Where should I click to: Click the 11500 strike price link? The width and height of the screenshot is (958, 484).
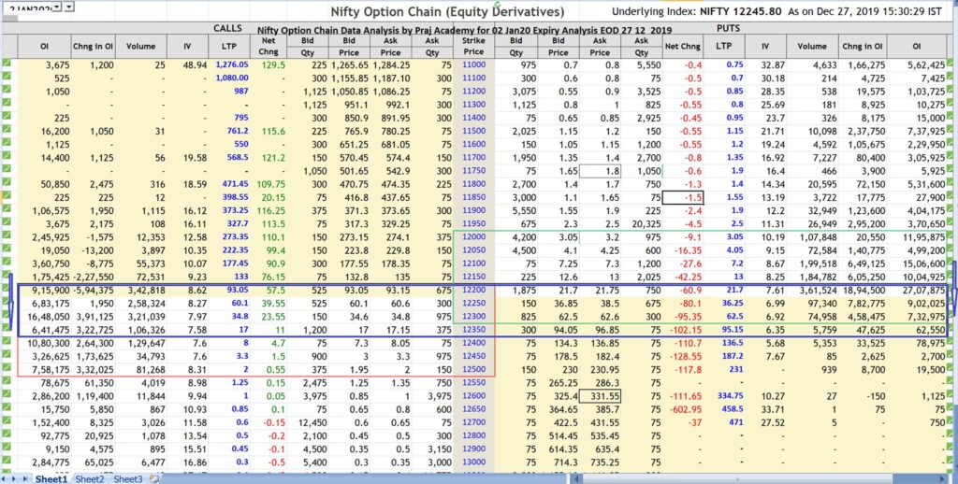coord(474,132)
